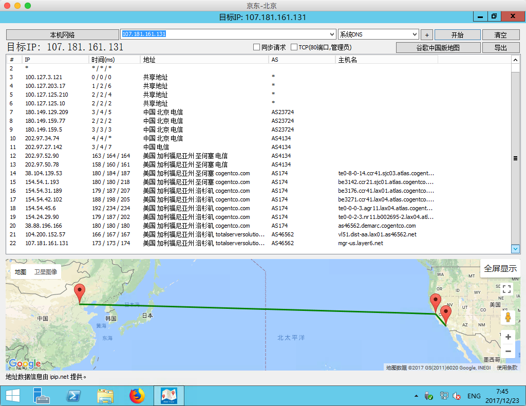The height and width of the screenshot is (406, 526).
Task: Open File Explorer taskbar icon
Action: (105, 396)
